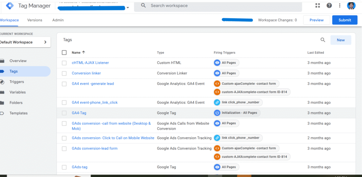
Task: Check the GA4 event-phone_link_click checkbox
Action: (x=64, y=103)
